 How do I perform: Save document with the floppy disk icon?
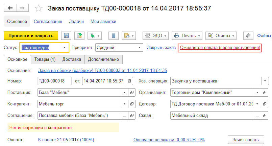pos(66,35)
